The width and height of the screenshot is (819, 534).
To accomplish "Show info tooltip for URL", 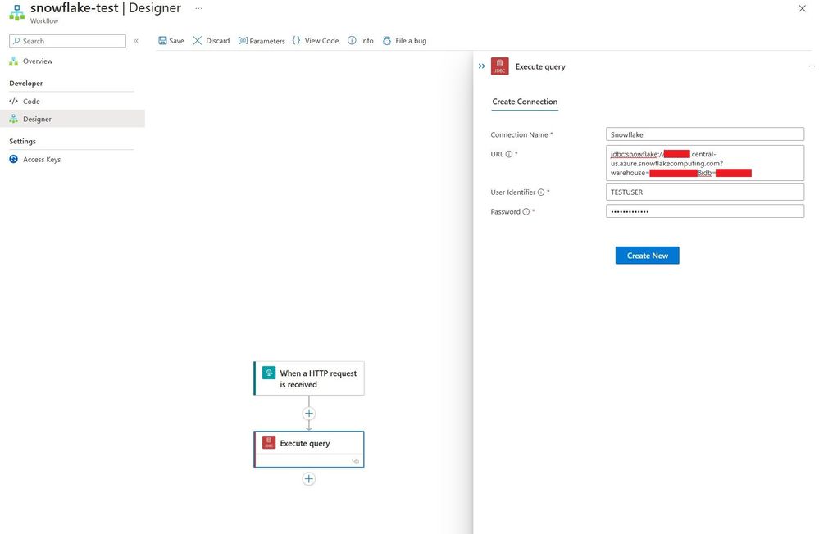I will tap(509, 154).
